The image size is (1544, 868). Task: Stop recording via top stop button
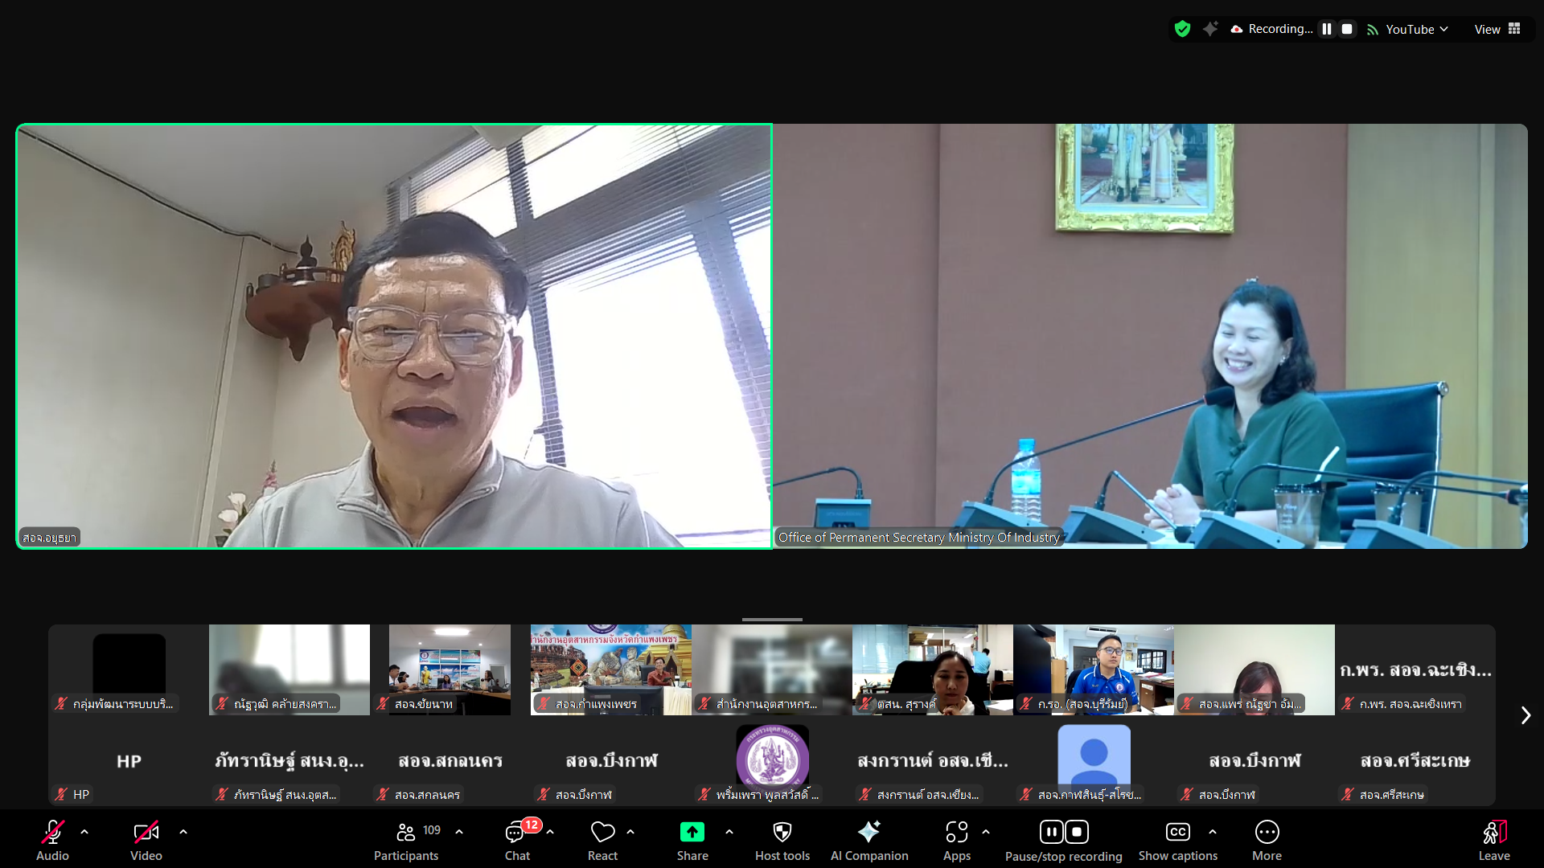(1347, 29)
